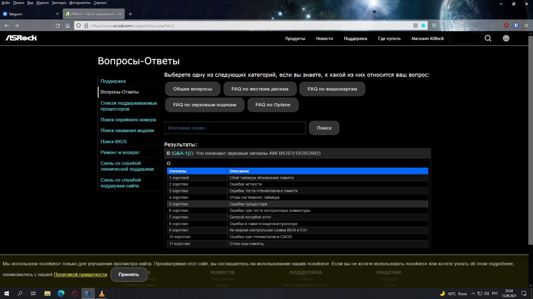Show hidden system tray icons
The width and height of the screenshot is (533, 299).
click(x=474, y=294)
